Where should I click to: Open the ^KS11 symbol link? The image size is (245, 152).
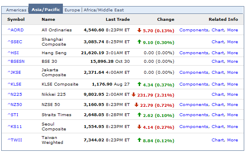(x=15, y=126)
